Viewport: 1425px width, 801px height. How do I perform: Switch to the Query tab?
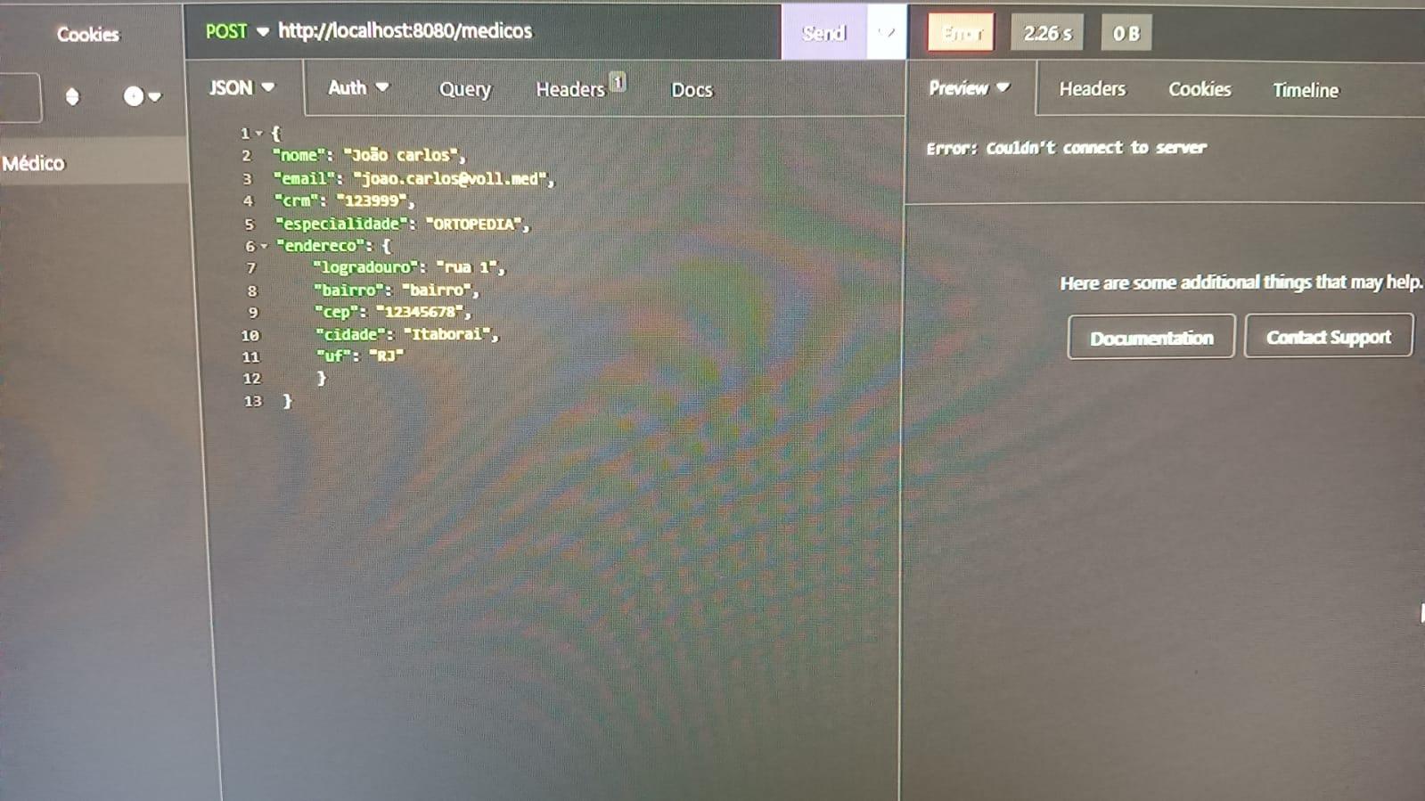[465, 89]
